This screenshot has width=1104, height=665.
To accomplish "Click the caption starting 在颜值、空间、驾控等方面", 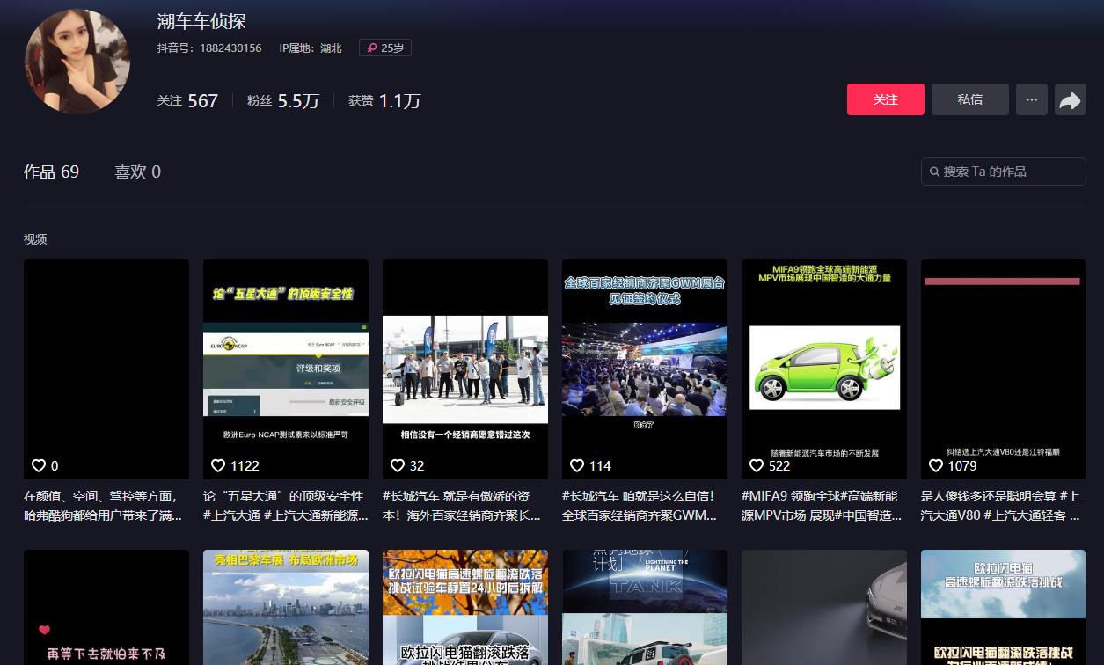I will tap(106, 506).
